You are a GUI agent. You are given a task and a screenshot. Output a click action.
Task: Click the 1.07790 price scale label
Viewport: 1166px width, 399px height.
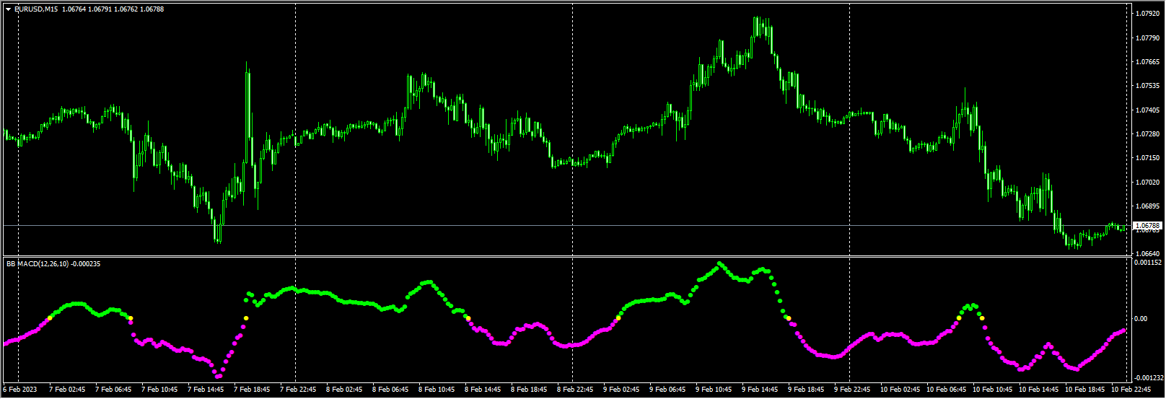click(1147, 38)
